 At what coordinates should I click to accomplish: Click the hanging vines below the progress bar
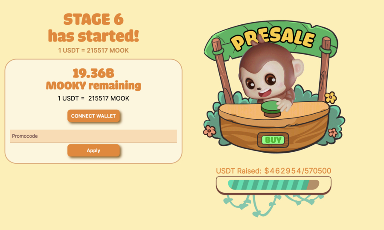[x=273, y=205]
